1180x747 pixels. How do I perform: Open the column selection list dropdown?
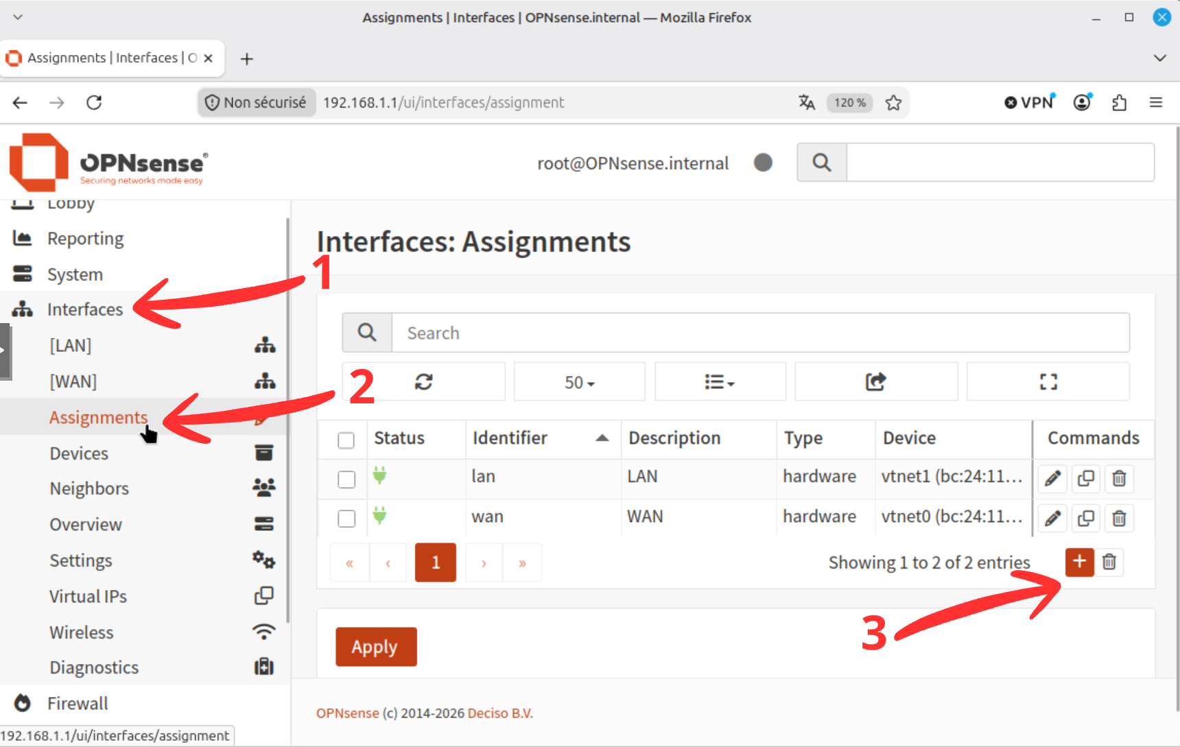(720, 381)
